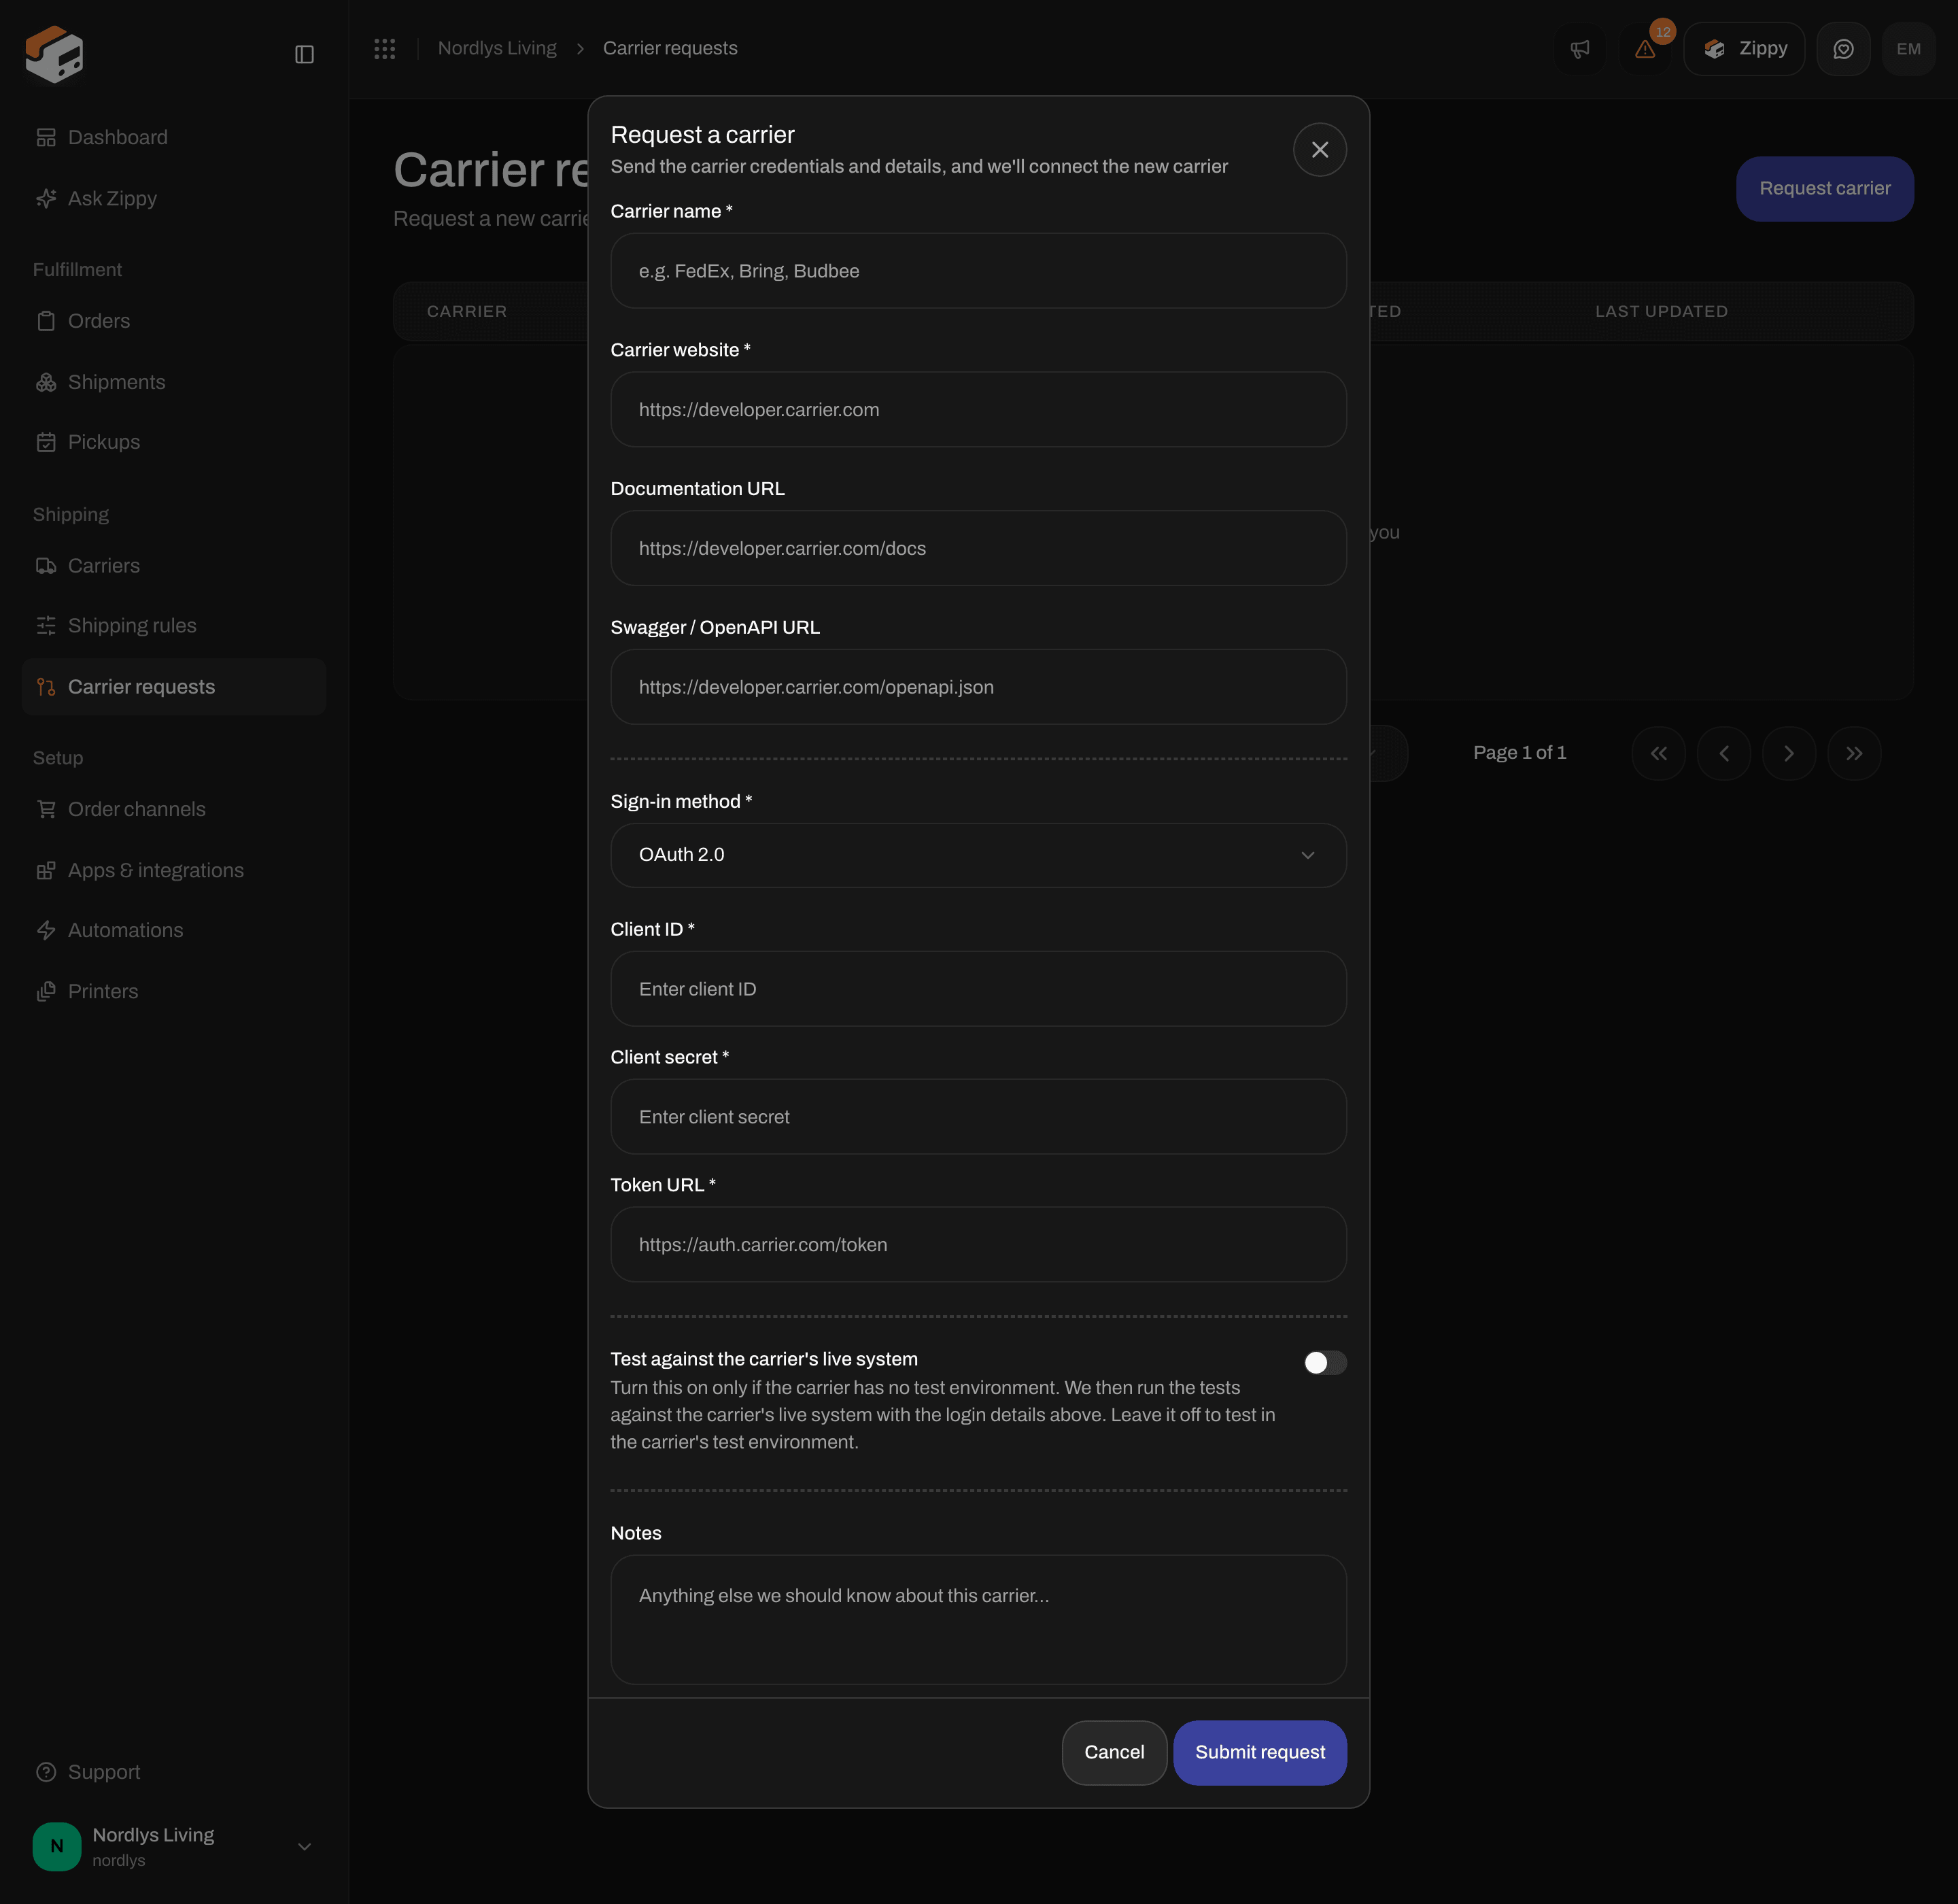The image size is (1958, 1904).
Task: Open the apps grid icon
Action: [x=385, y=49]
